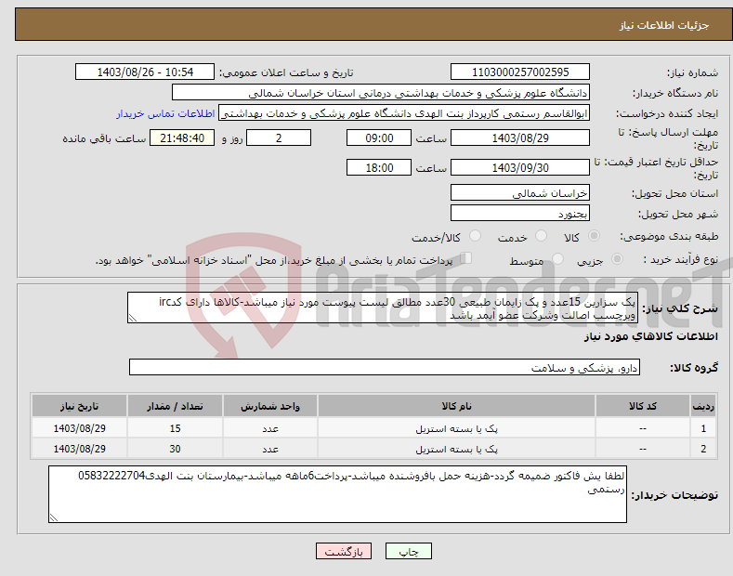Click the توضیحات خریدار notes textarea
The height and width of the screenshot is (576, 733).
click(x=337, y=494)
